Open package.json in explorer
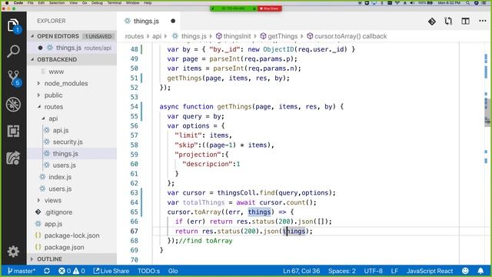Image resolution: width=492 pixels, height=277 pixels. 64,247
